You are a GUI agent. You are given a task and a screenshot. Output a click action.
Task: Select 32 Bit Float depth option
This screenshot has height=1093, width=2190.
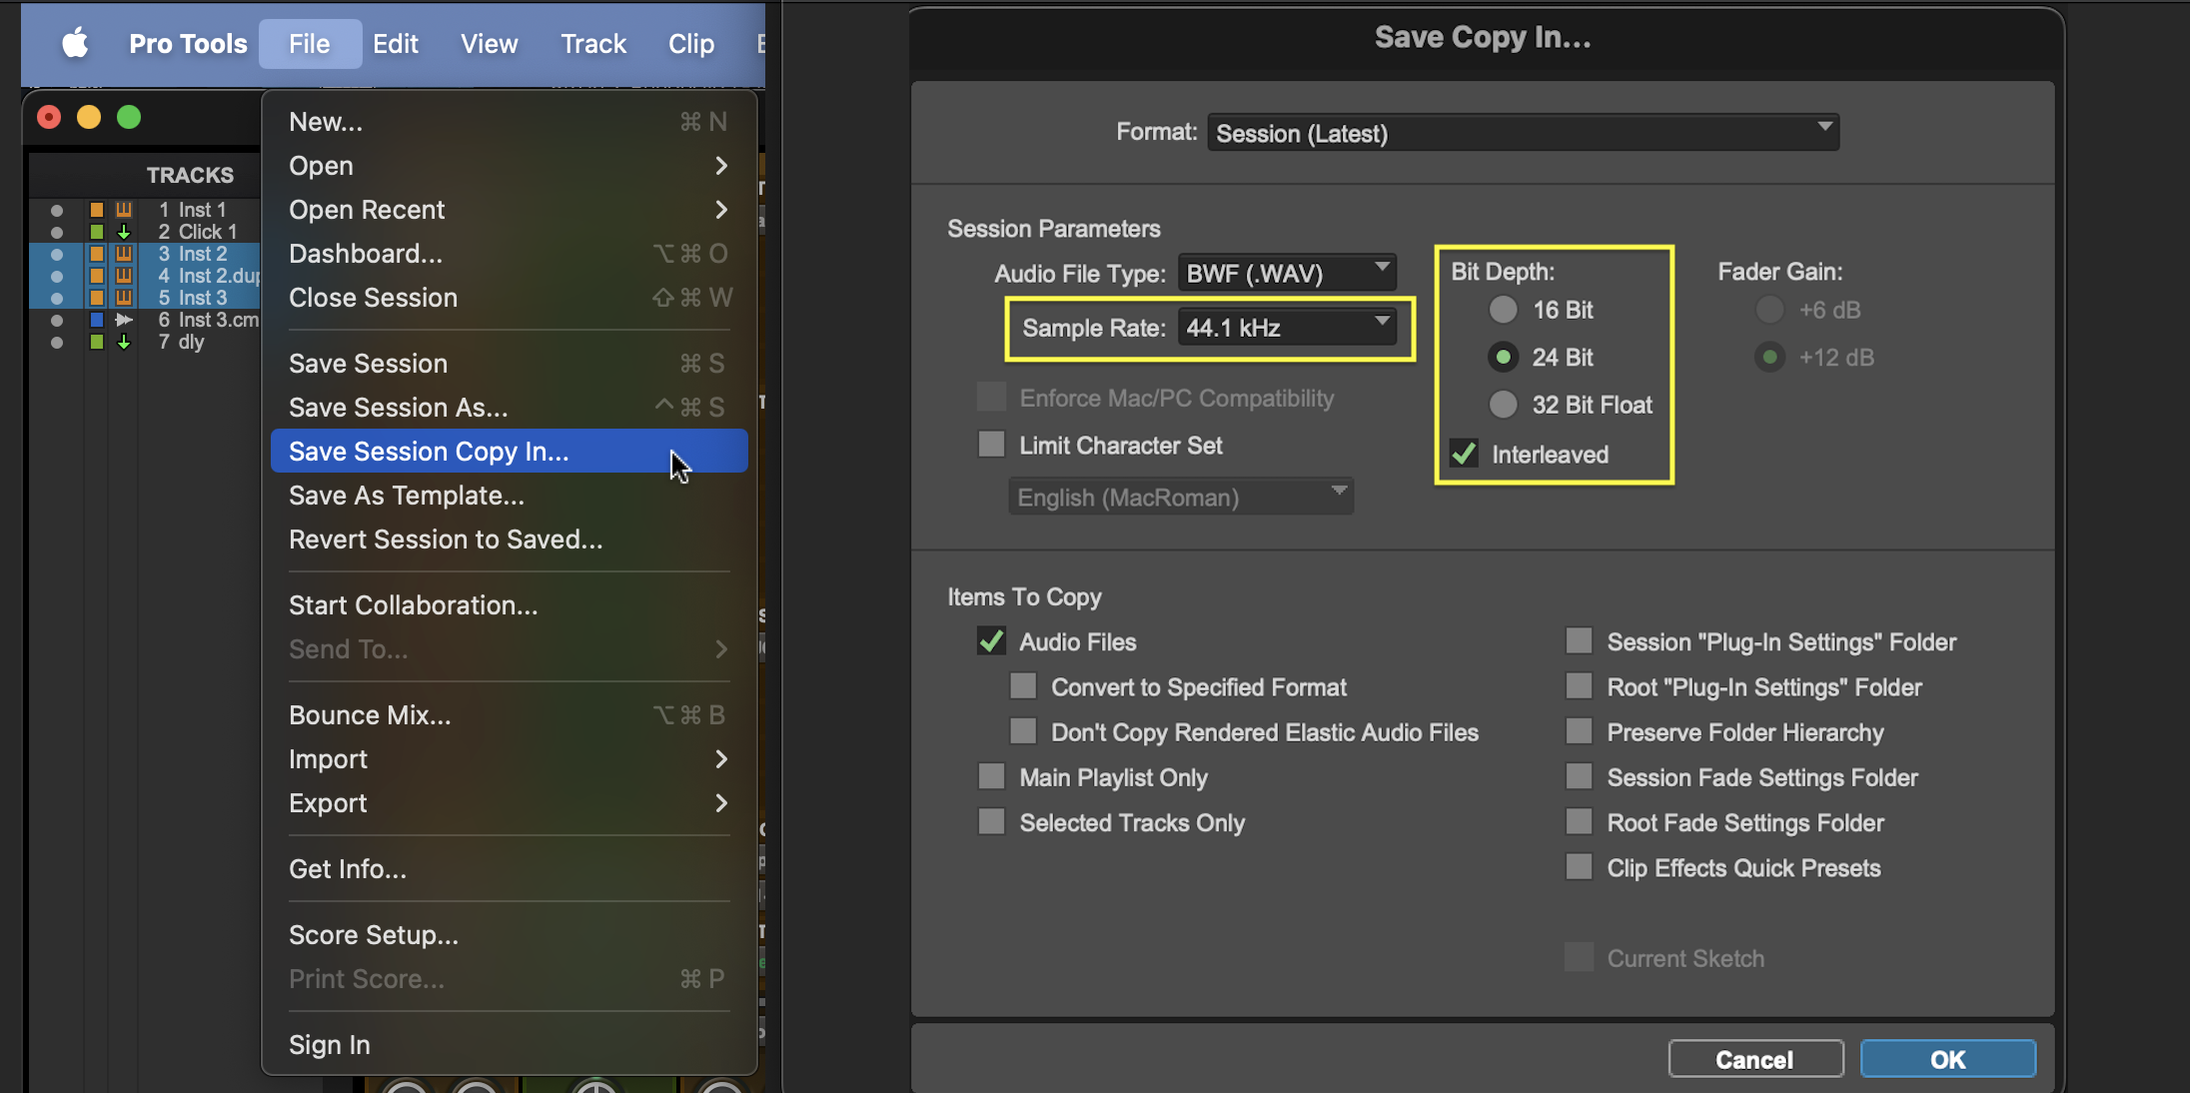(x=1503, y=405)
